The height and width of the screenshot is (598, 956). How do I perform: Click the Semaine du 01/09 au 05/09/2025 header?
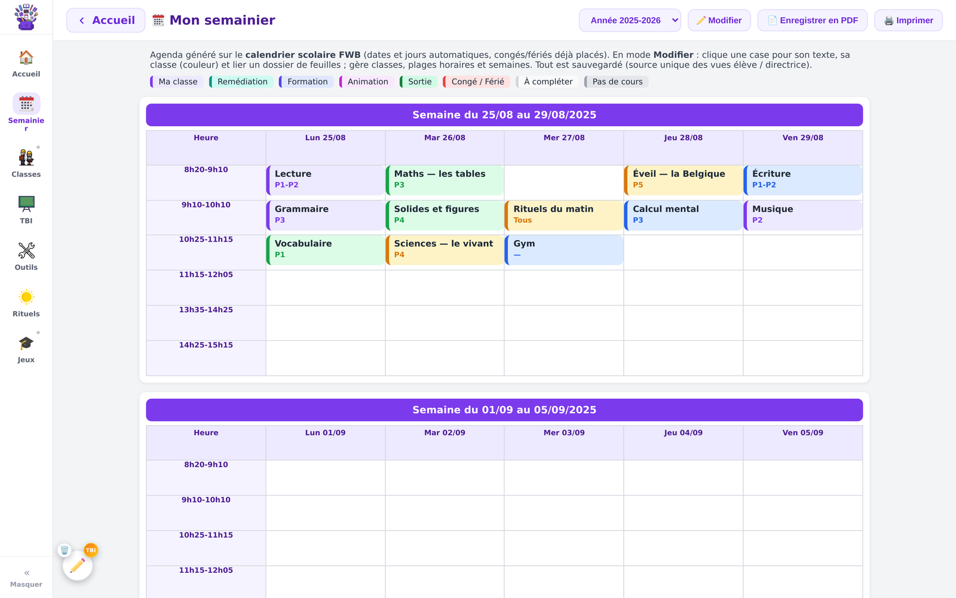[x=504, y=410]
